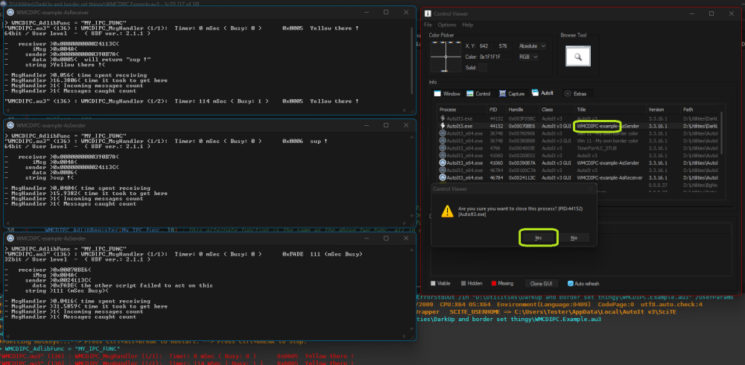Sort list by the Handle column header
Viewport: 745px width, 365px height.
[522, 110]
